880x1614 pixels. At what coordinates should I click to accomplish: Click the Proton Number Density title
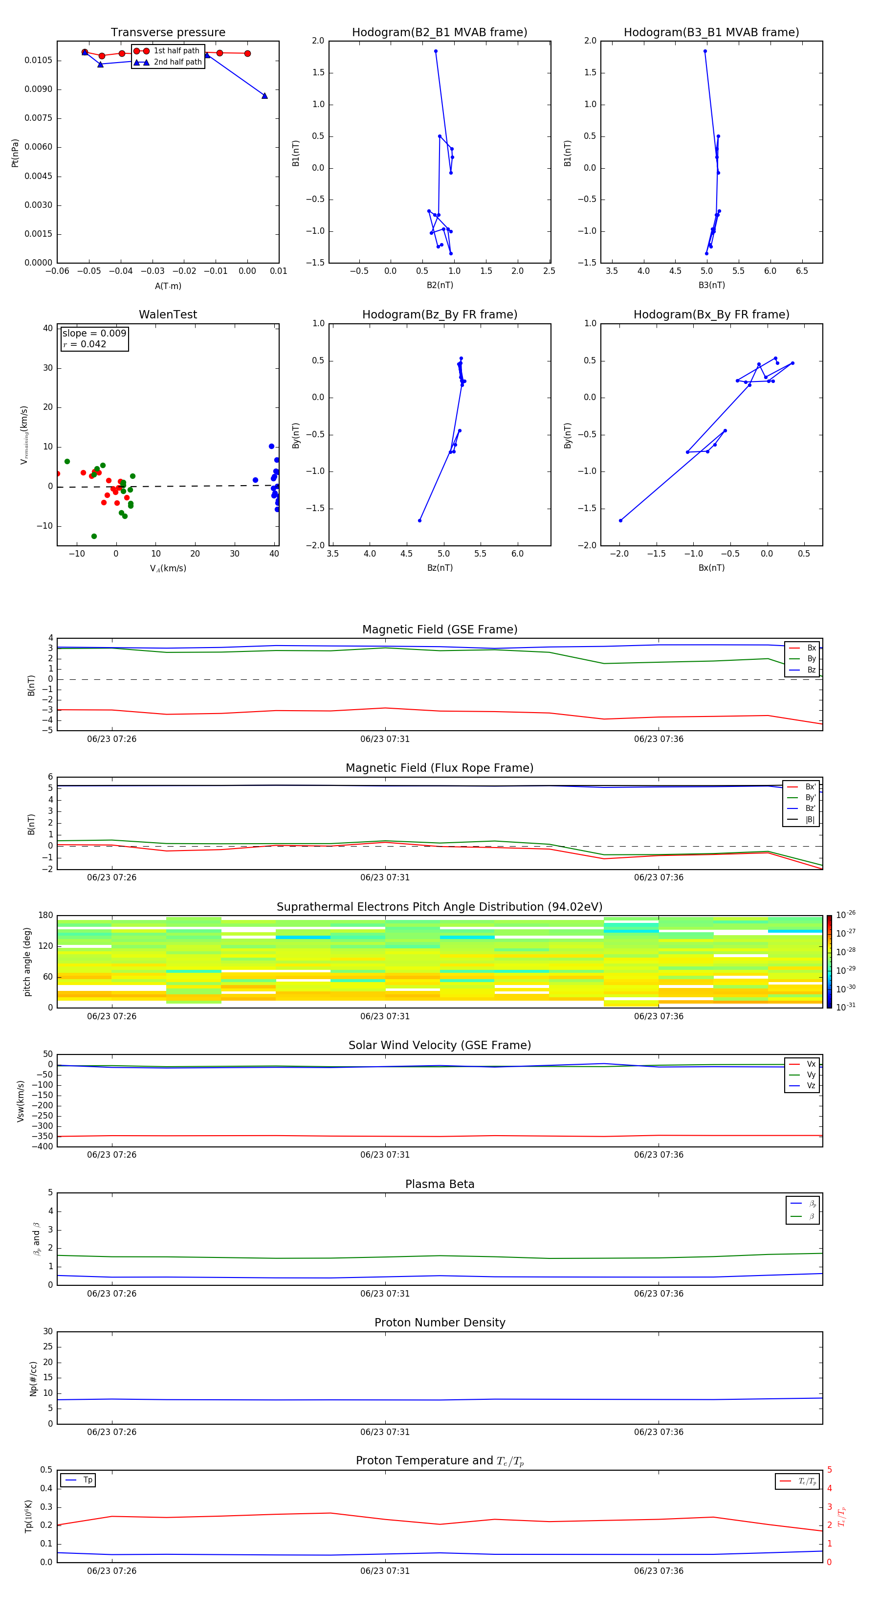pyautogui.click(x=440, y=1323)
